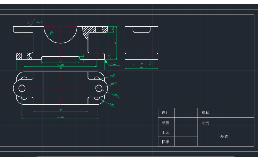The image size is (258, 161).
Task: Click the 设计 title block cell
Action: point(166,113)
